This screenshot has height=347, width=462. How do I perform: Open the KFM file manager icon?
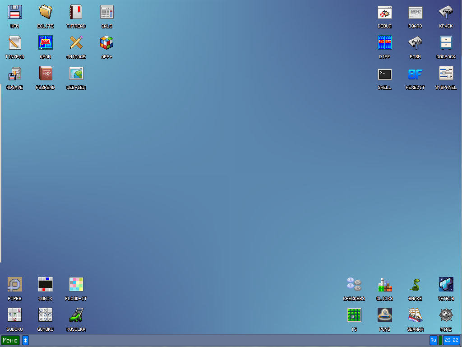(15, 12)
